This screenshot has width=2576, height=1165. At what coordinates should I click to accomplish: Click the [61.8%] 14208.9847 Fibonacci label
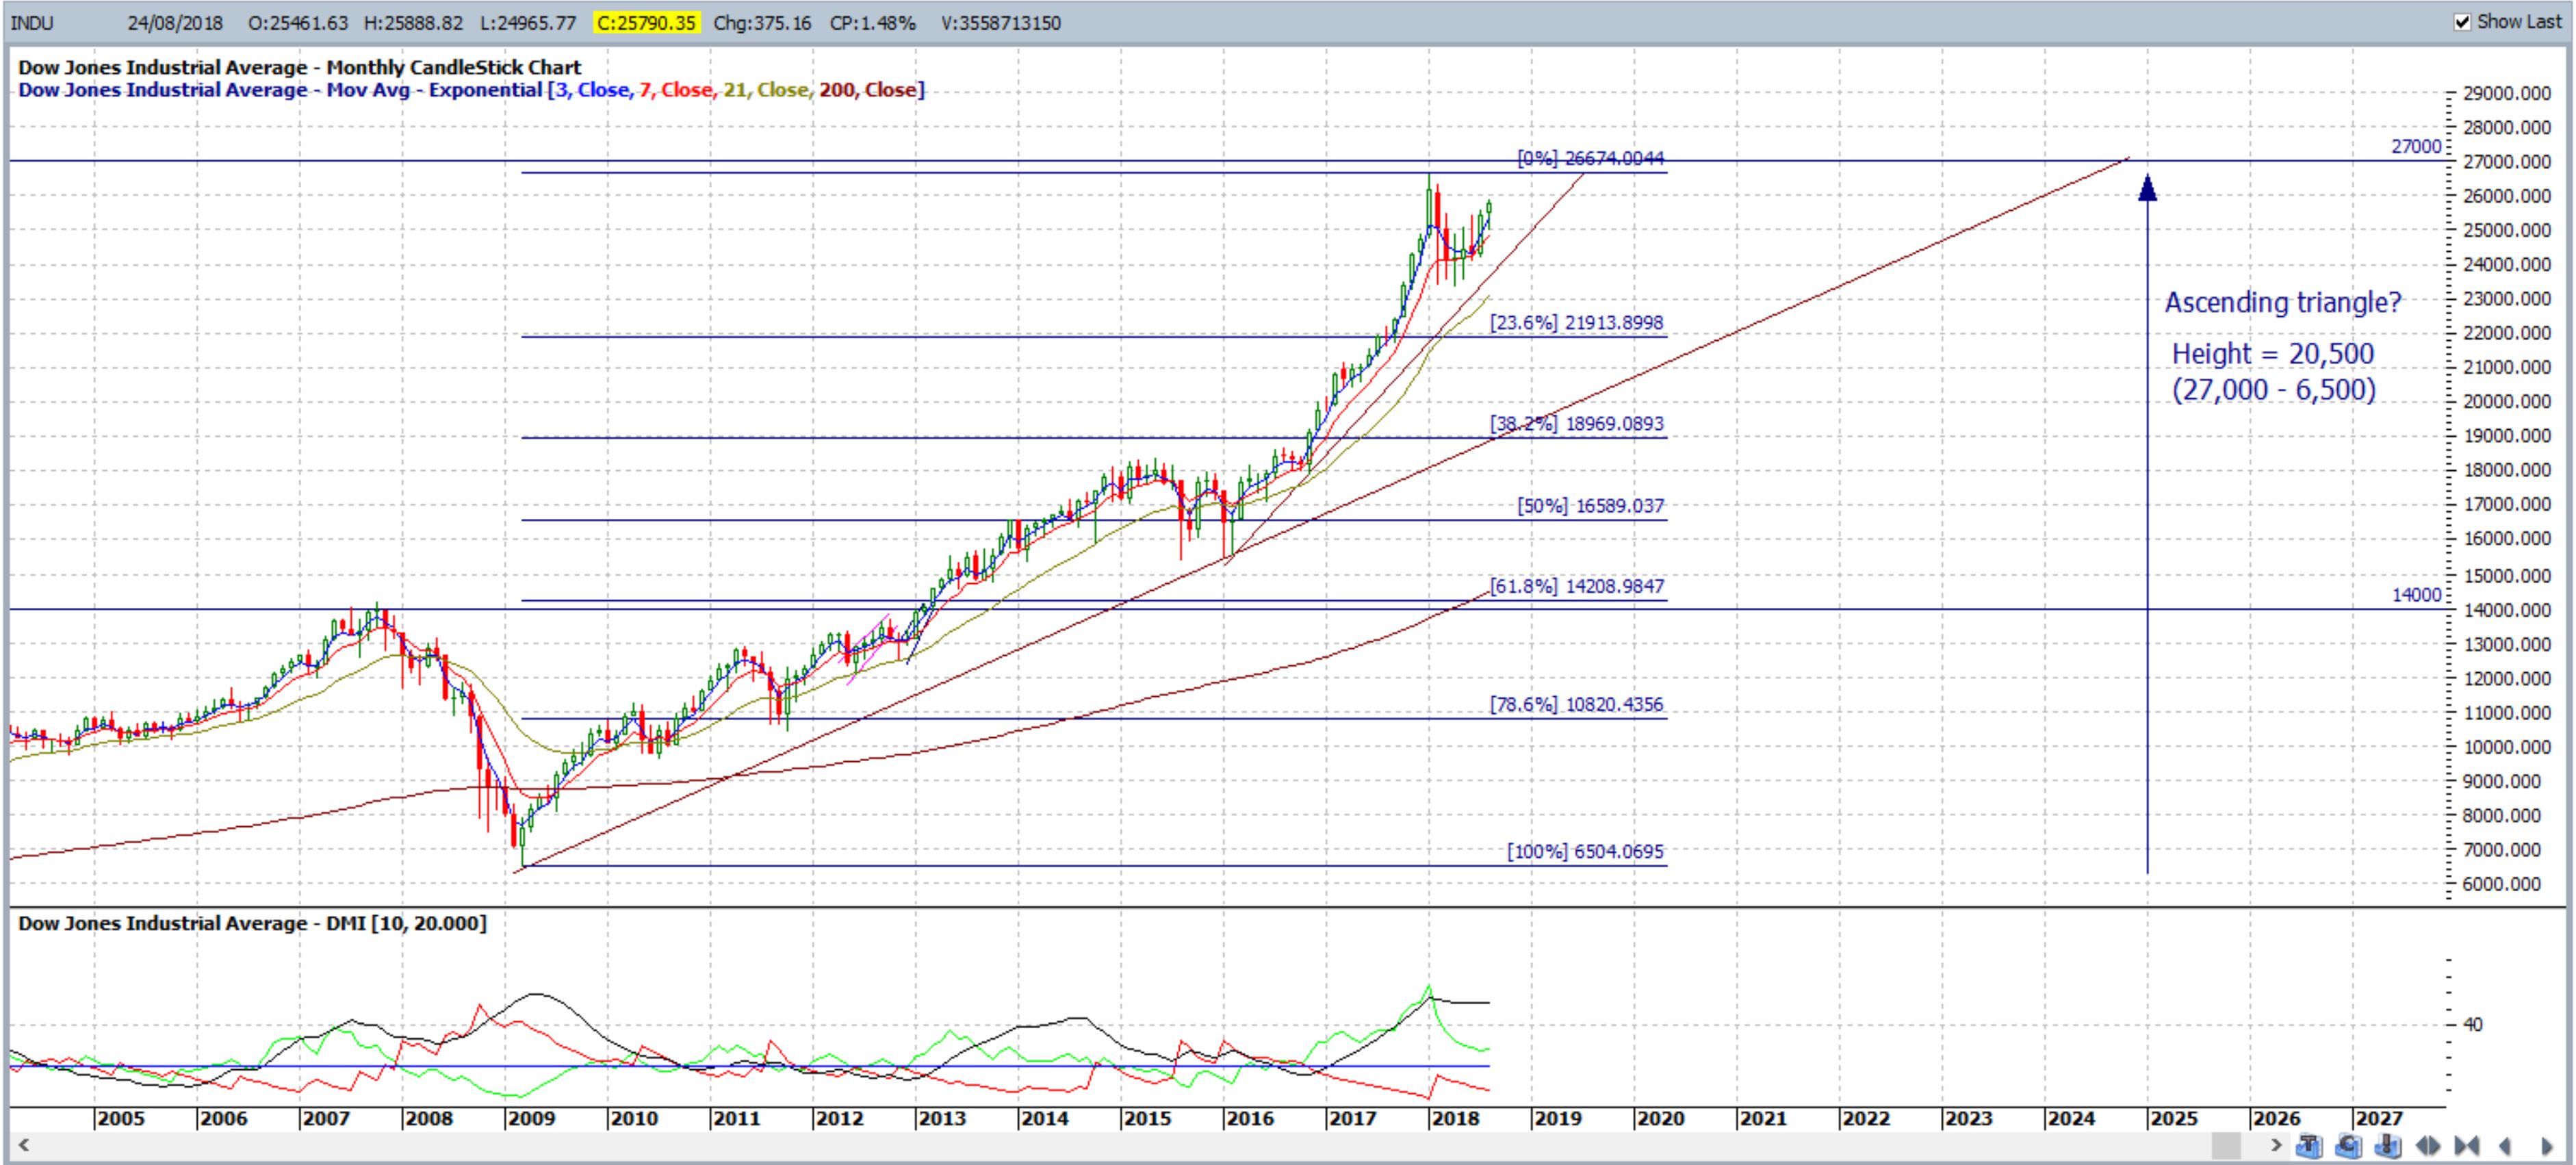[1577, 586]
